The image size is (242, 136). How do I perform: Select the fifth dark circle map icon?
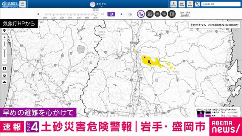[172, 14]
